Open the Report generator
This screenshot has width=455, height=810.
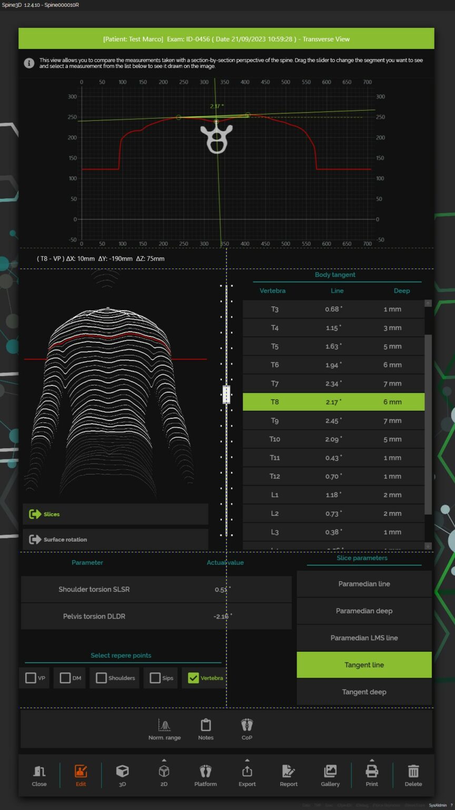point(288,774)
